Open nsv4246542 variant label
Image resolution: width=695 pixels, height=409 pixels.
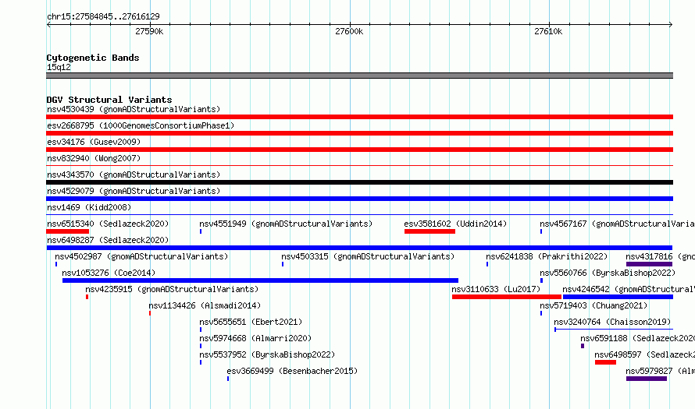click(628, 289)
